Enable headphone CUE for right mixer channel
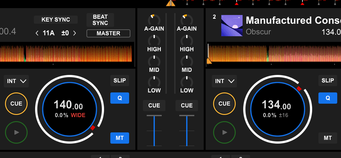This screenshot has width=341, height=158. pos(187,106)
